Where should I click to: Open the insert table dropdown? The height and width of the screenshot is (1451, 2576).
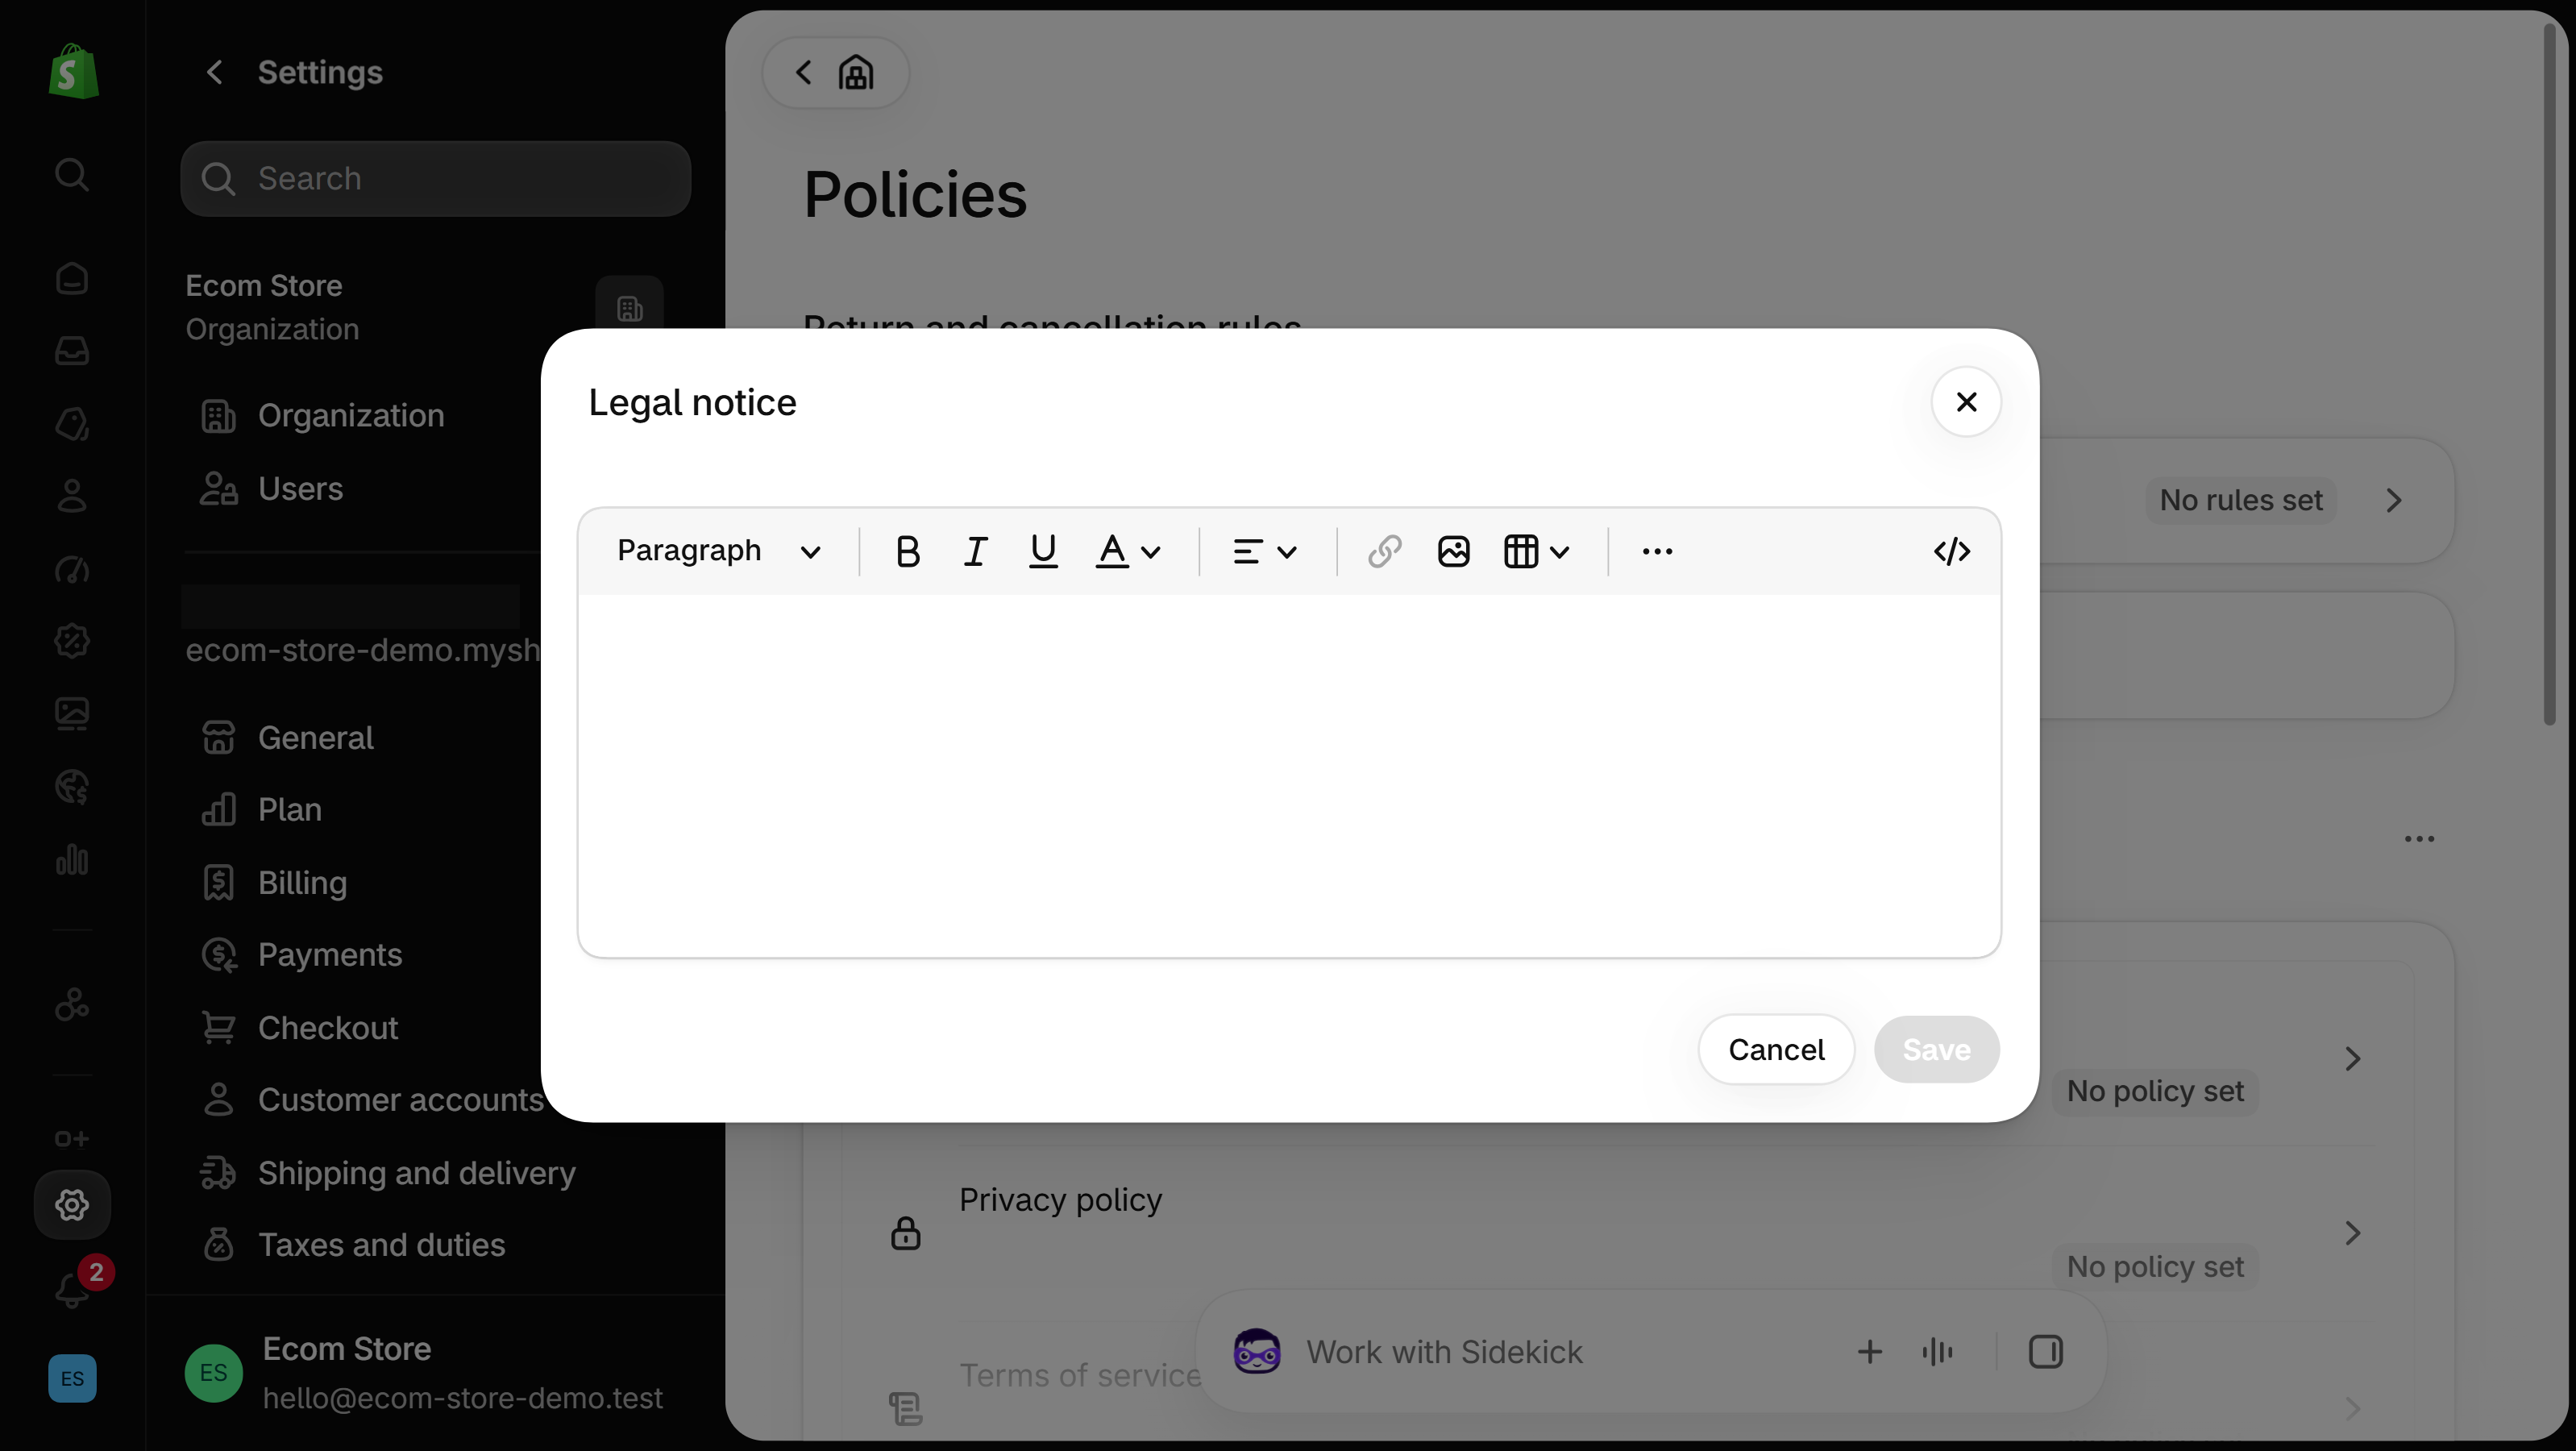pyautogui.click(x=1537, y=551)
